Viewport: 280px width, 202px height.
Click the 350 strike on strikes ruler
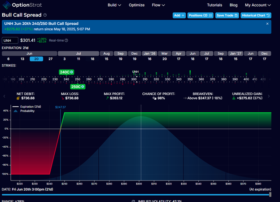[x=190, y=79]
